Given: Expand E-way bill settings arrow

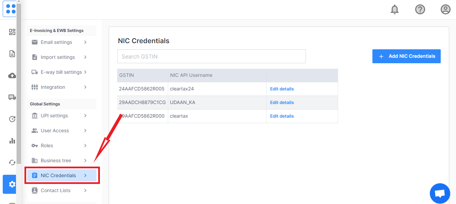Looking at the screenshot, I should coord(85,72).
